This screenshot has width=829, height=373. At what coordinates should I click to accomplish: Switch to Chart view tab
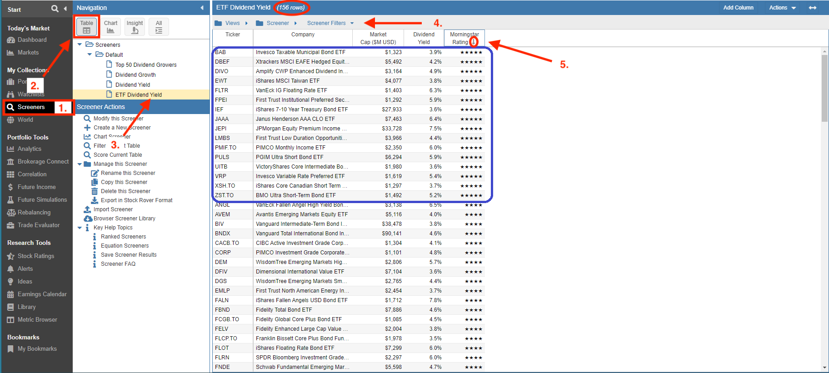[110, 27]
